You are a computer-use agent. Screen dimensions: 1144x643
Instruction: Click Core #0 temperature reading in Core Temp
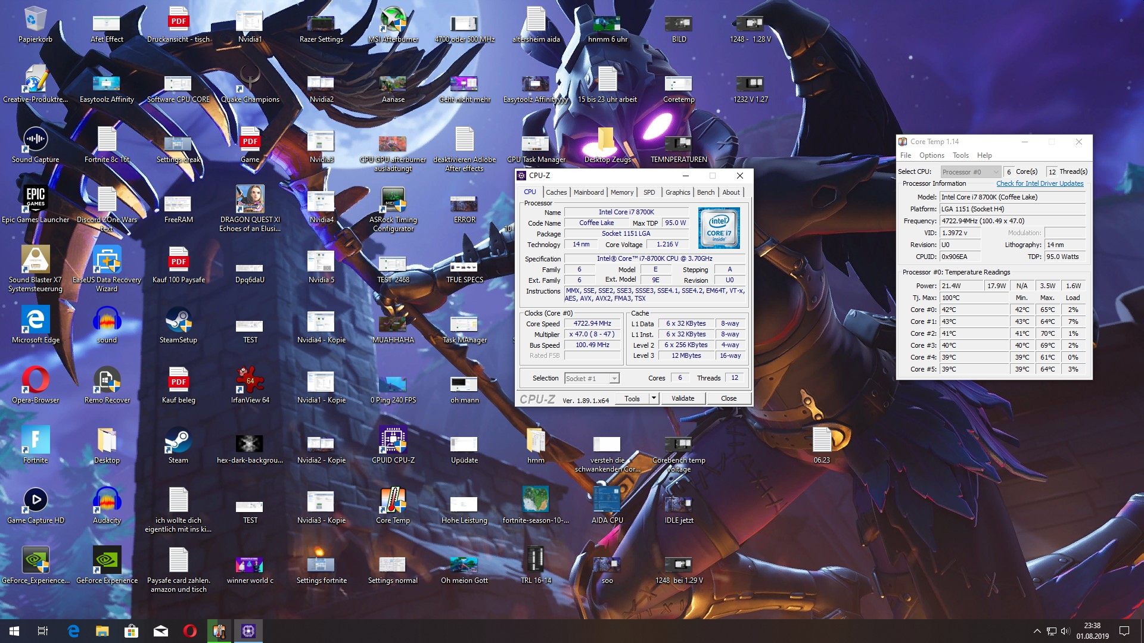pos(975,310)
